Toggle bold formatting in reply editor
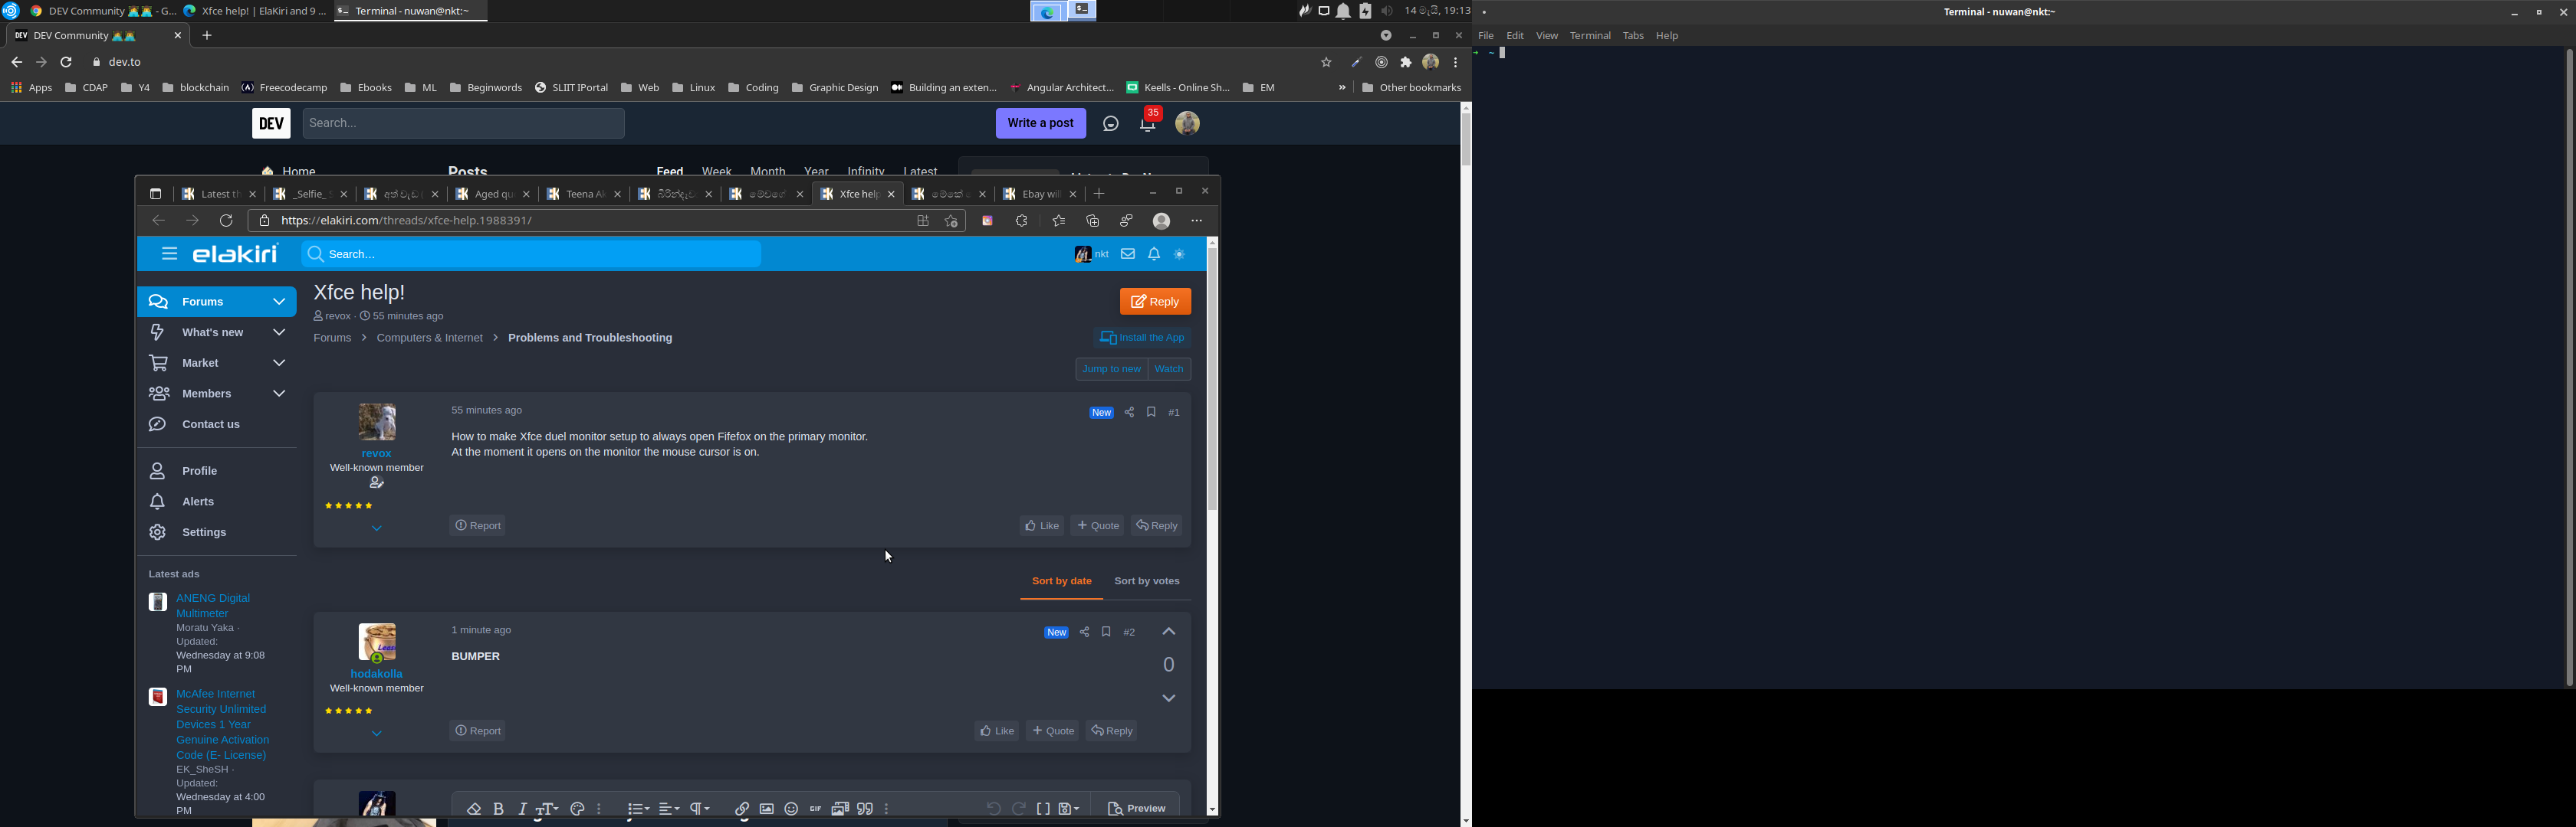Screen dimensions: 2576x827 click(x=499, y=809)
